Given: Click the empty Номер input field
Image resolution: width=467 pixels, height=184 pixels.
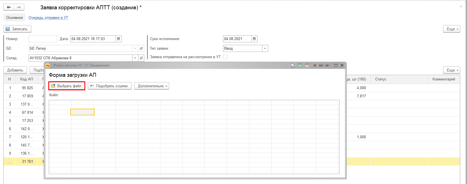Looking at the screenshot, I should (43, 39).
